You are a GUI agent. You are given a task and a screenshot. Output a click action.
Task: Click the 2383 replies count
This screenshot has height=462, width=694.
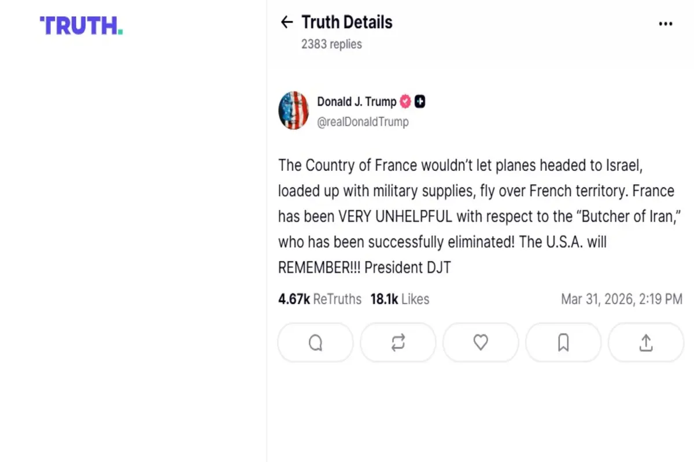(331, 44)
